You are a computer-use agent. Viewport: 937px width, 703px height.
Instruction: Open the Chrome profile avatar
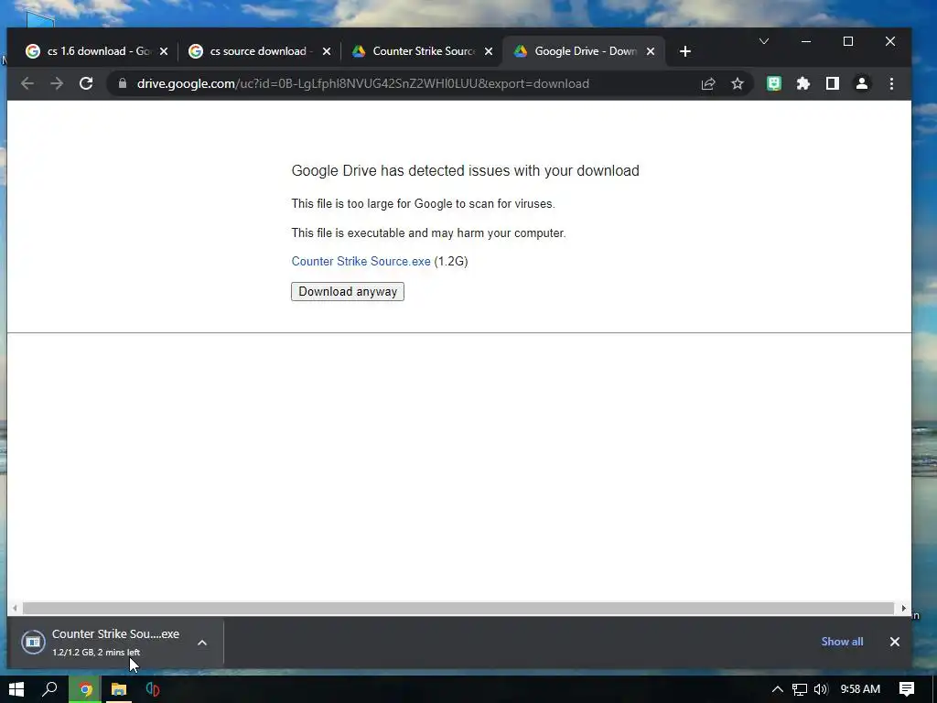862,83
